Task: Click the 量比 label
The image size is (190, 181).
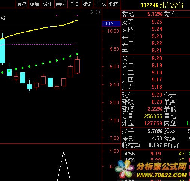Action: point(170,116)
